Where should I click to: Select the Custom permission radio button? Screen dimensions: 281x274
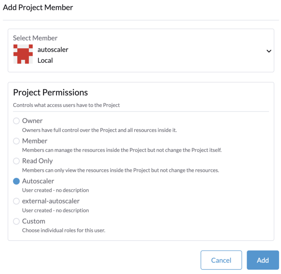coord(16,221)
